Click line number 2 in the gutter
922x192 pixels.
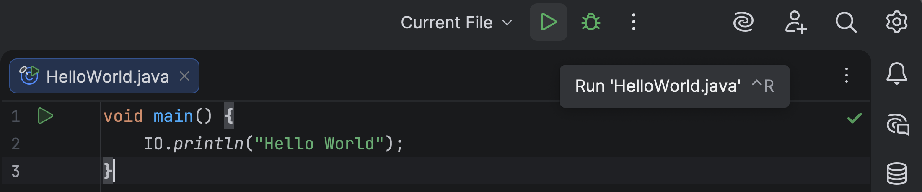(x=16, y=144)
